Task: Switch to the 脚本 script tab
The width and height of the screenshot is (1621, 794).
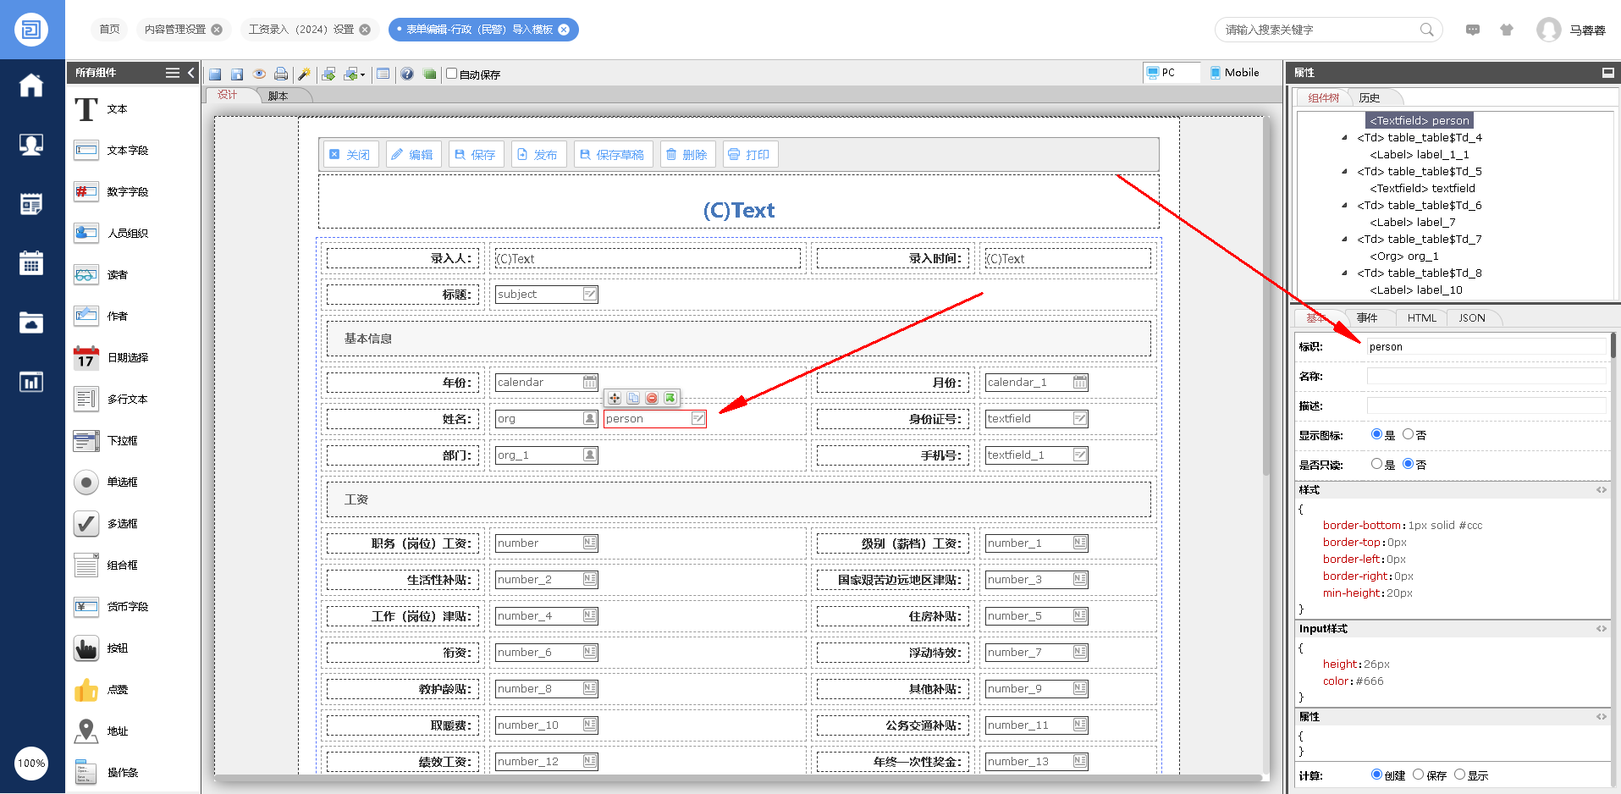Action: coord(278,96)
